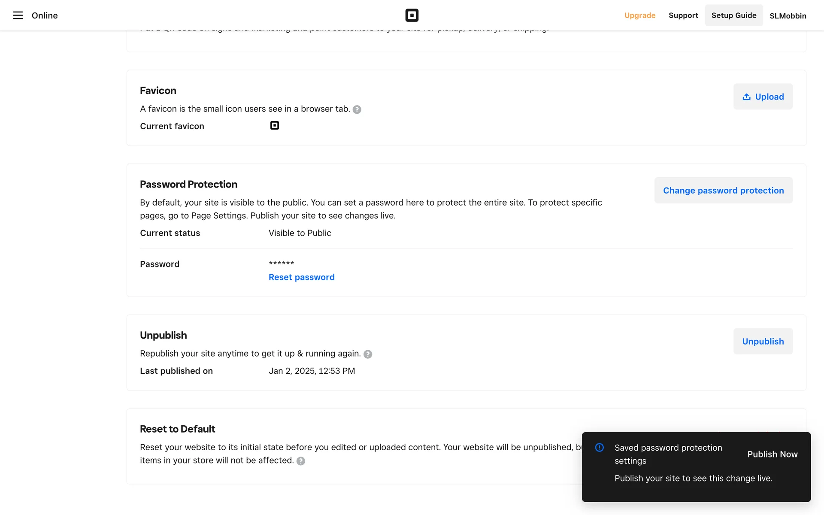Click the Reset password link
824x515 pixels.
[x=301, y=277]
